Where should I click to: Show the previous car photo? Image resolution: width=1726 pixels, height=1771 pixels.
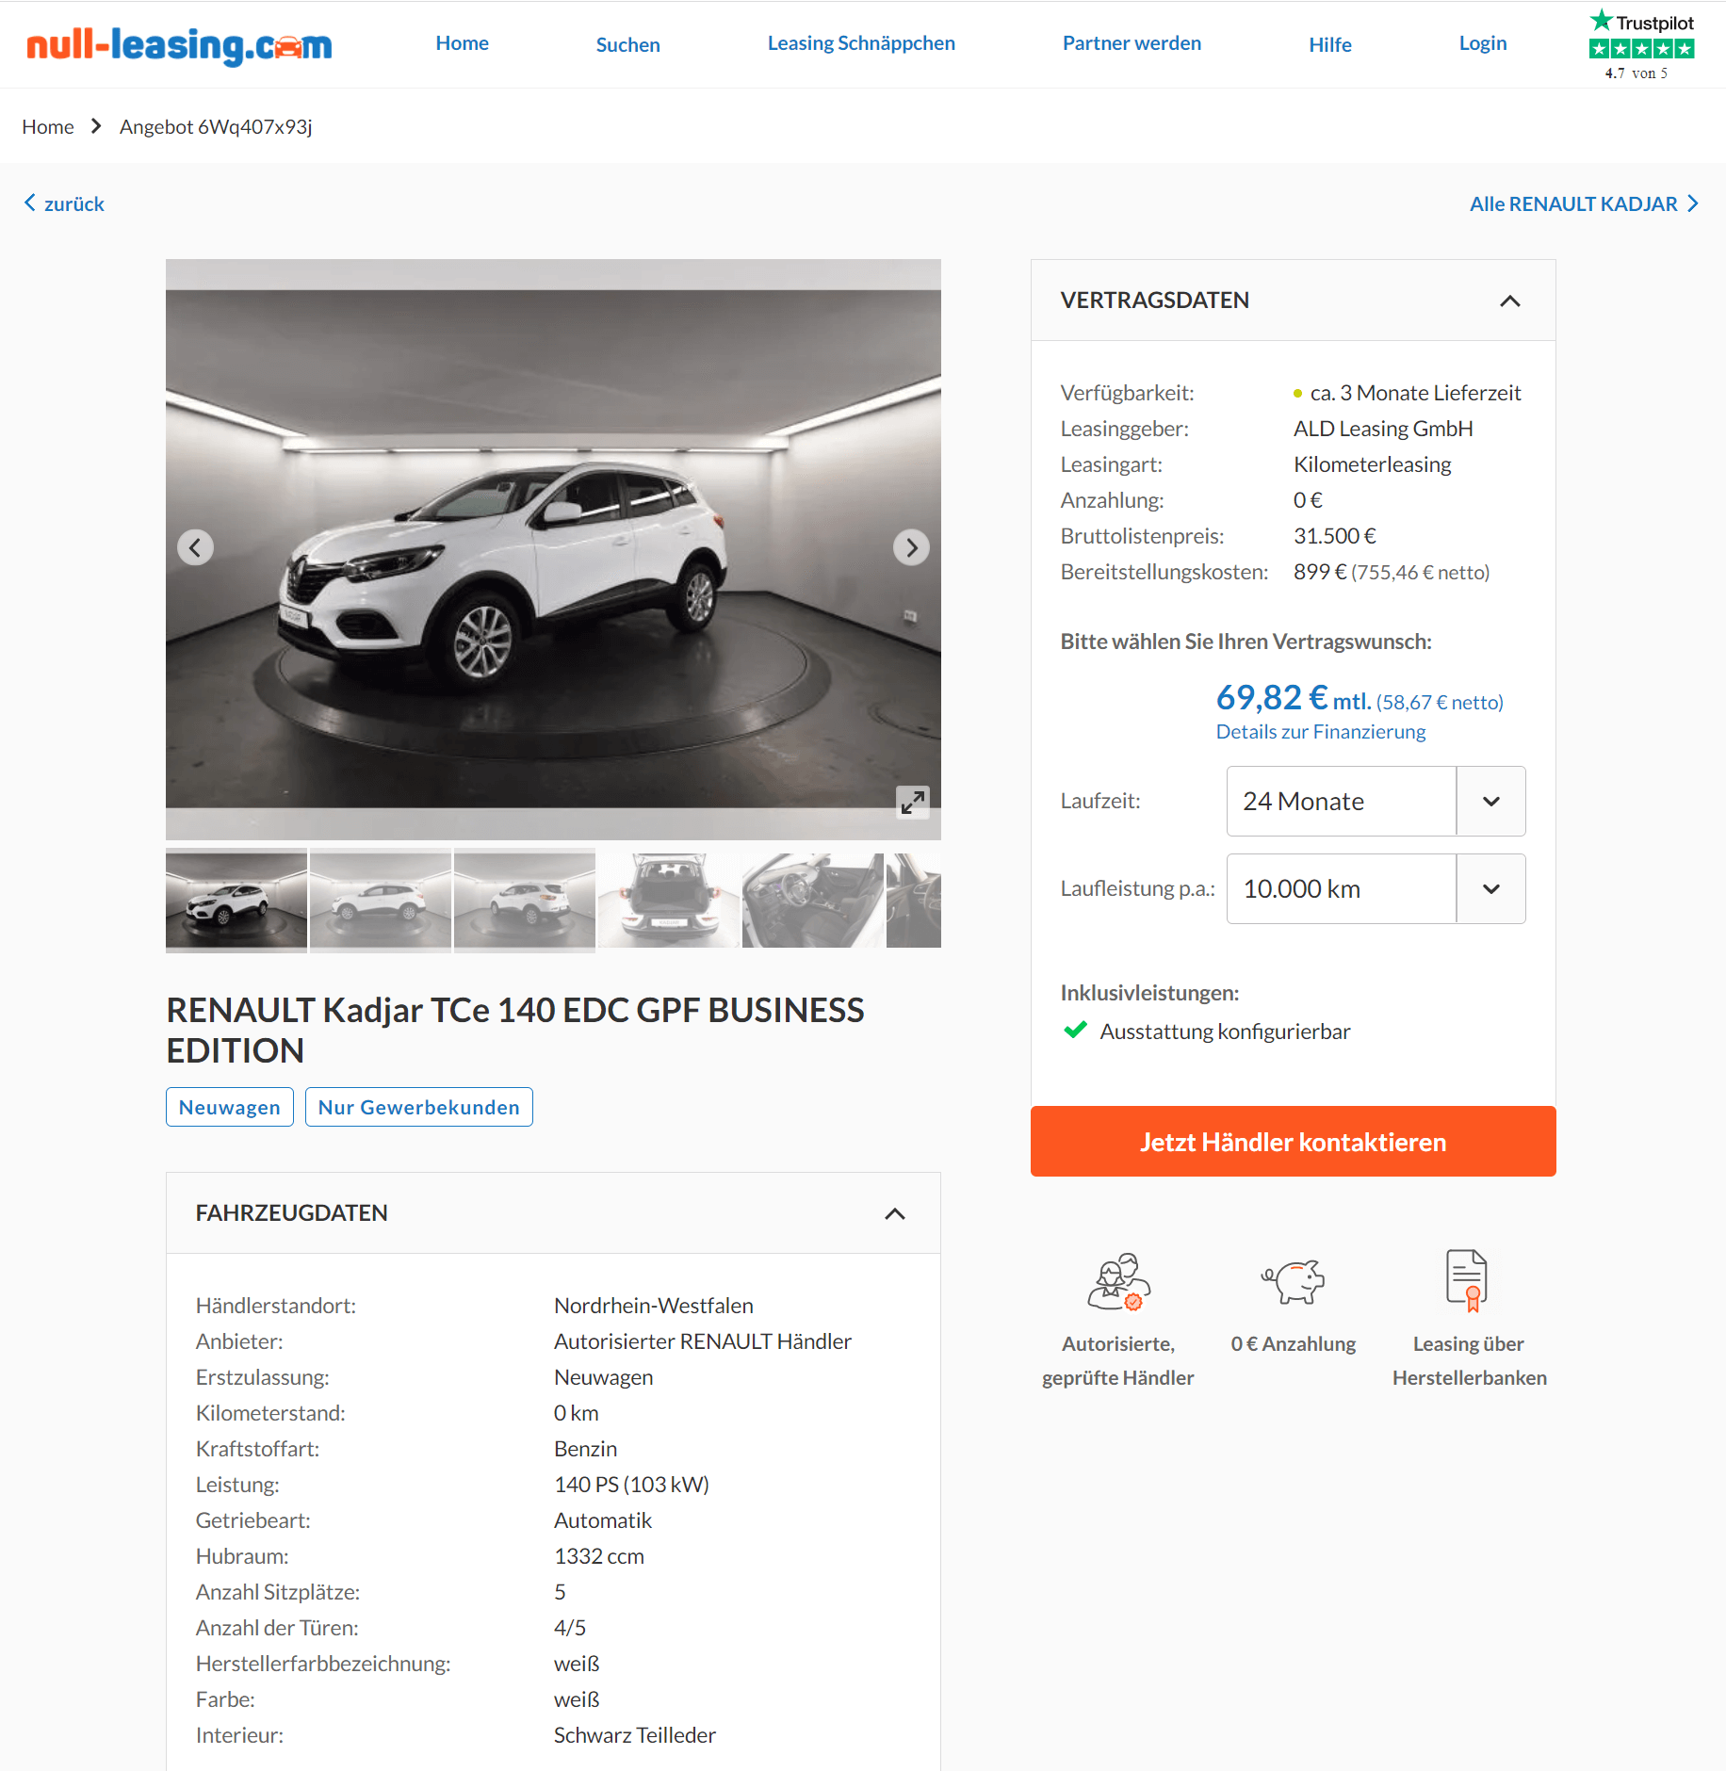click(195, 547)
